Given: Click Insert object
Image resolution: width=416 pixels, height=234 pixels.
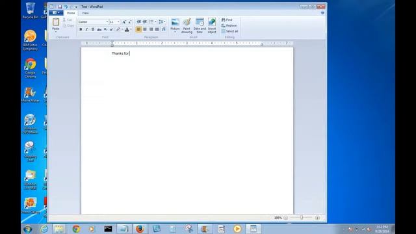Looking at the screenshot, I should tap(212, 26).
